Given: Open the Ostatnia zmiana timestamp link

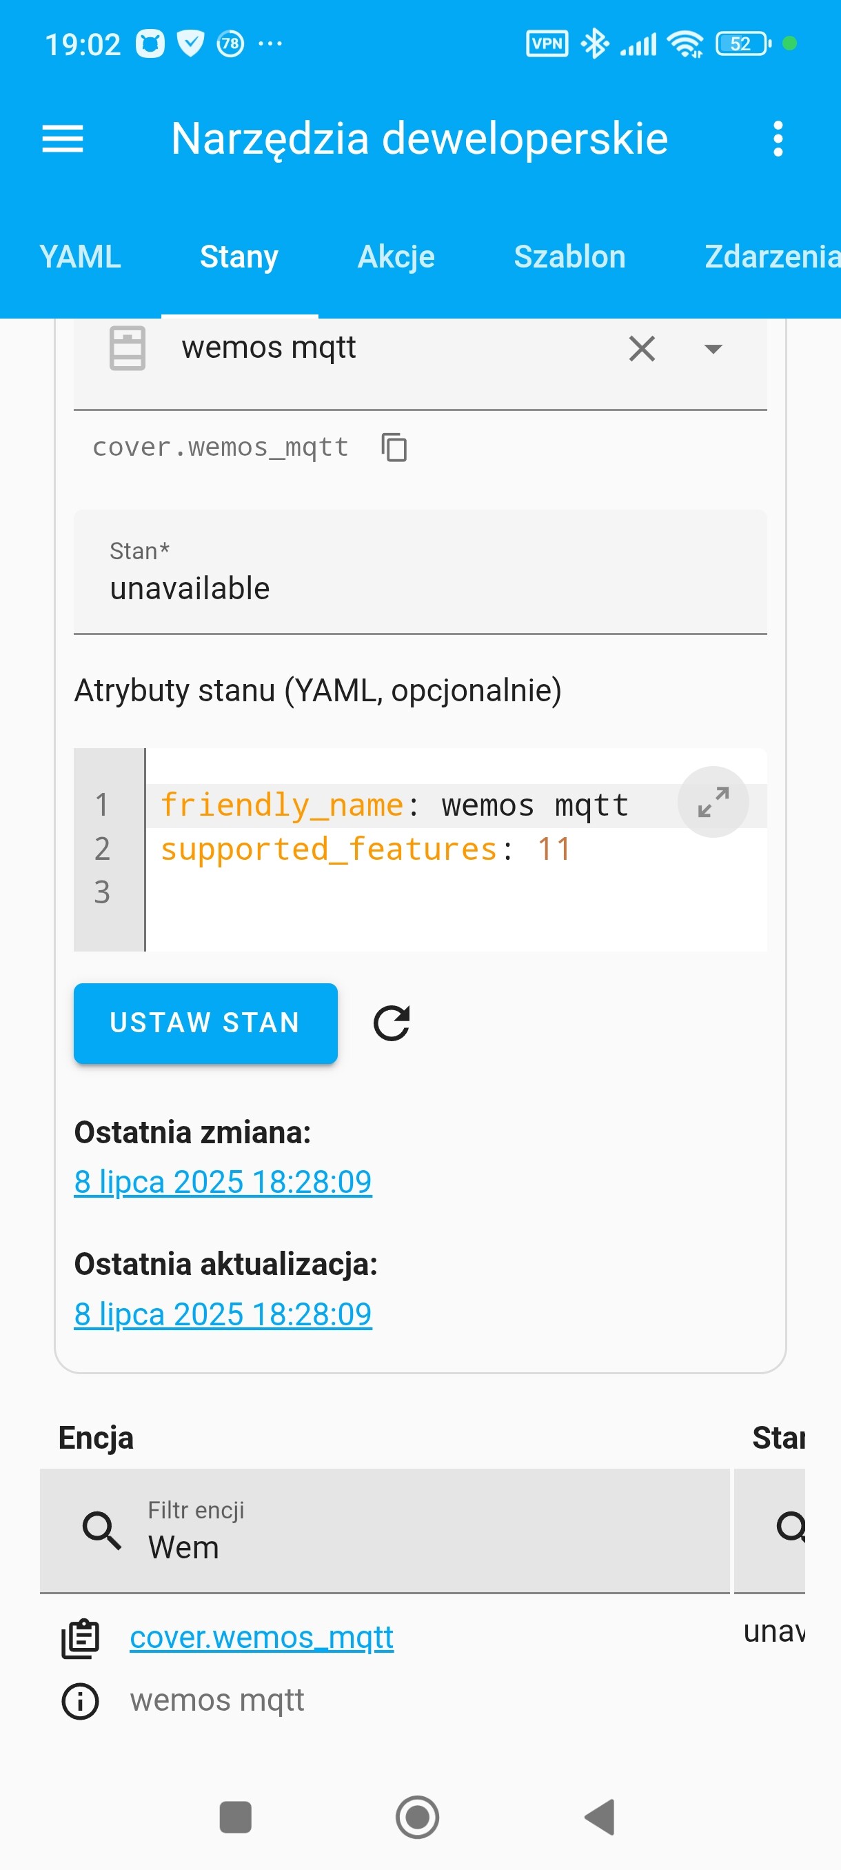Looking at the screenshot, I should coord(223,1182).
